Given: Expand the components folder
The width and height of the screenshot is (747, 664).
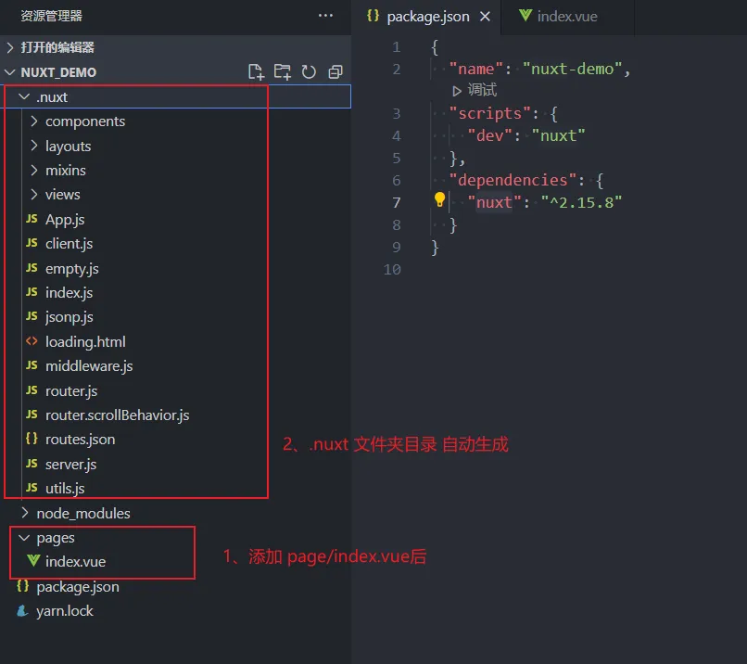Looking at the screenshot, I should (84, 121).
